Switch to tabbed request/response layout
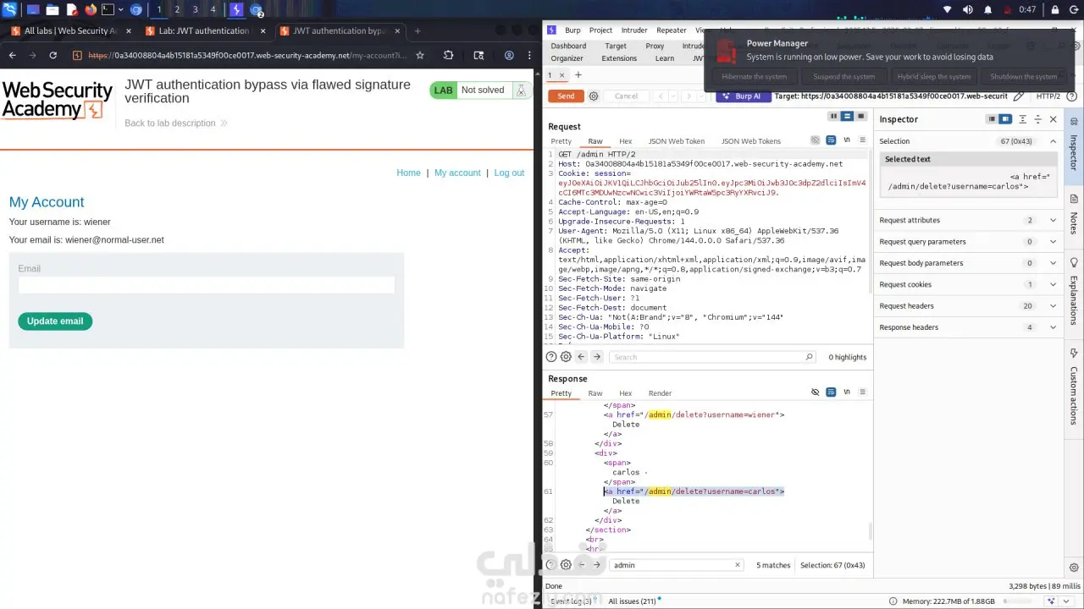The image size is (1084, 609). point(861,116)
